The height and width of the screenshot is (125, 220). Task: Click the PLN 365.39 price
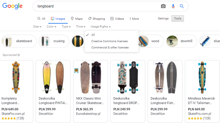coord(84,109)
